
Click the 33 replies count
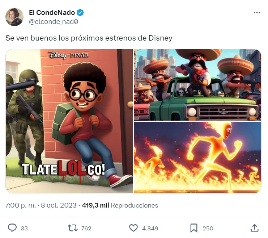tap(24, 229)
